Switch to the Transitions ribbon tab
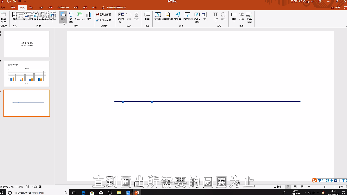The image size is (347, 195). pos(41,7)
